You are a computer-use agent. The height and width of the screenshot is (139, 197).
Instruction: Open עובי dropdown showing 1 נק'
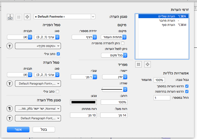pyautogui.click(x=84, y=77)
